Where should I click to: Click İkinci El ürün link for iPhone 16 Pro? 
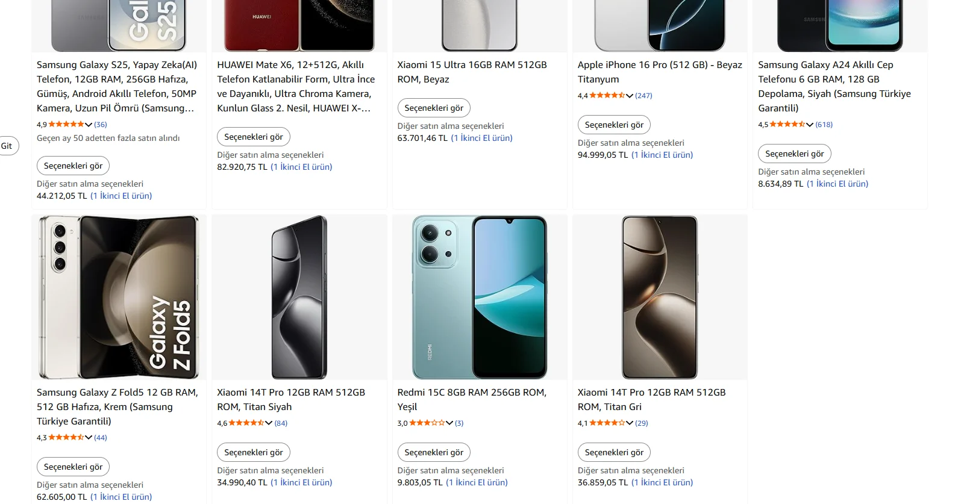[x=662, y=155]
